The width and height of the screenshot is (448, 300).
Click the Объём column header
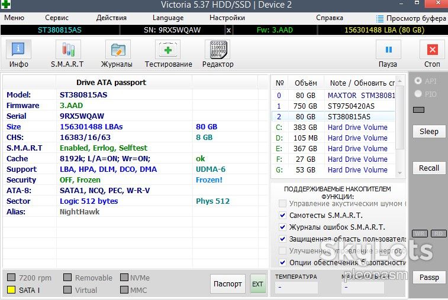click(306, 83)
